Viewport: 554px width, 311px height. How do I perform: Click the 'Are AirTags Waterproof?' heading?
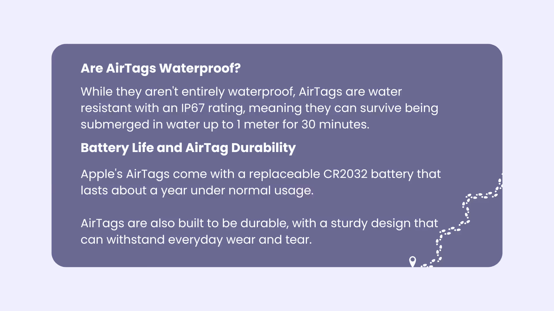pos(161,69)
